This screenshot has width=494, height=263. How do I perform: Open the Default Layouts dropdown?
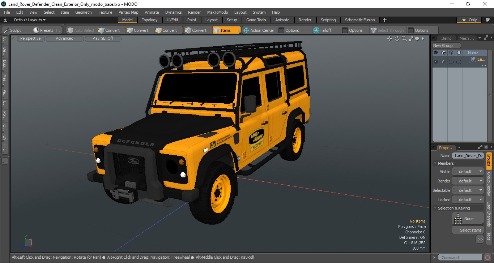pos(30,20)
